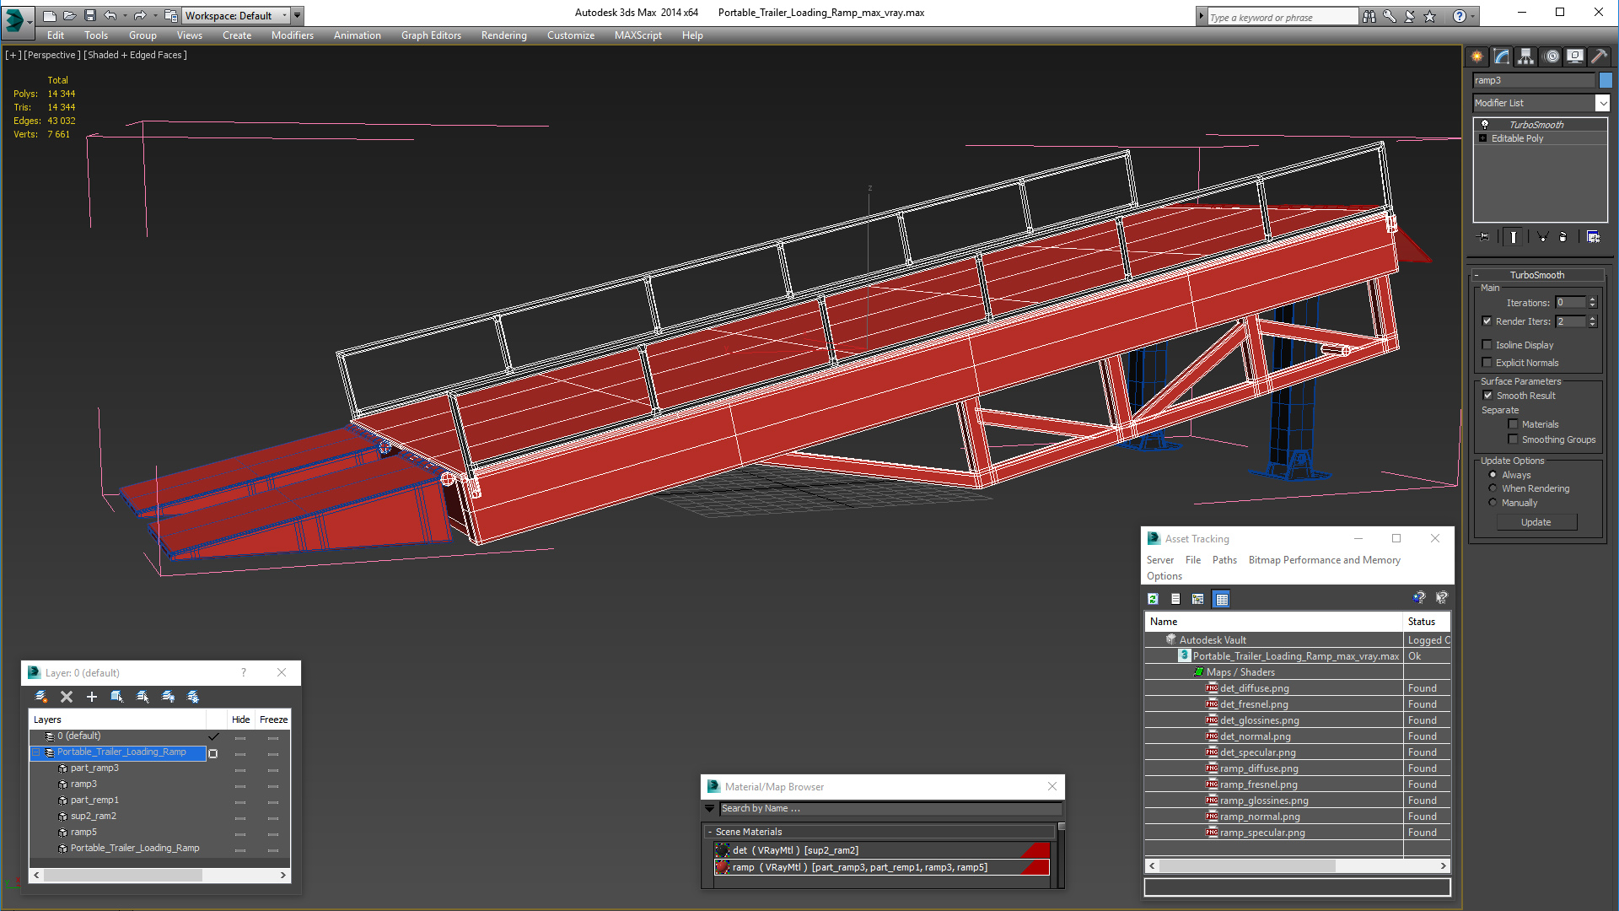Create new layer in Layer dialog
The height and width of the screenshot is (911, 1619).
pos(40,697)
